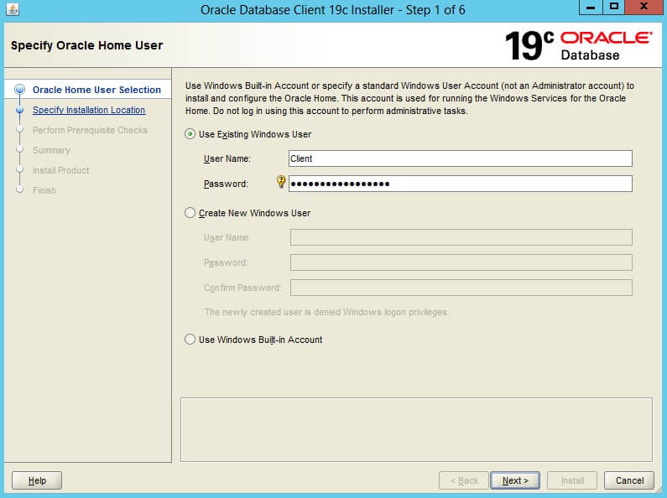Click the empty message area at bottom

click(x=416, y=429)
